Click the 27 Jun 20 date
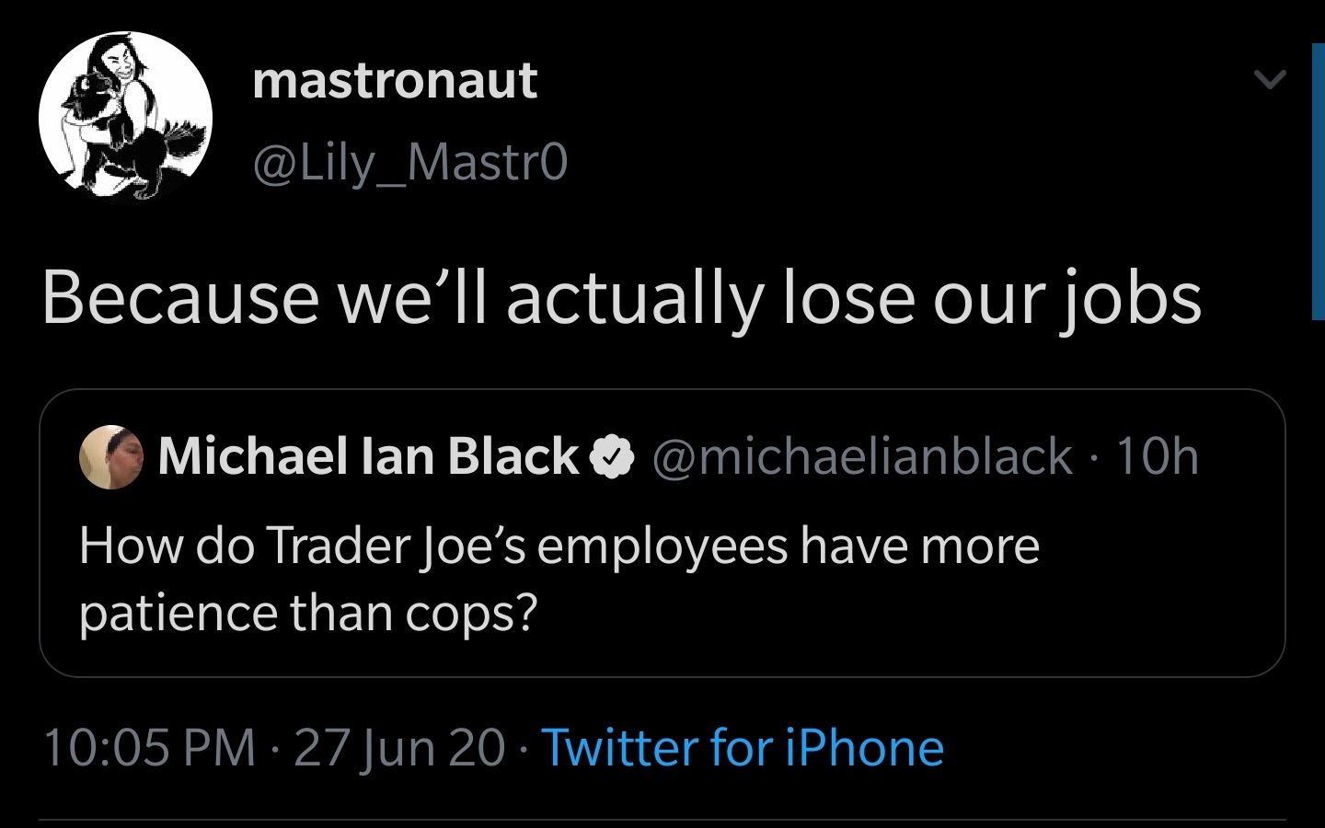The width and height of the screenshot is (1325, 828). (399, 747)
